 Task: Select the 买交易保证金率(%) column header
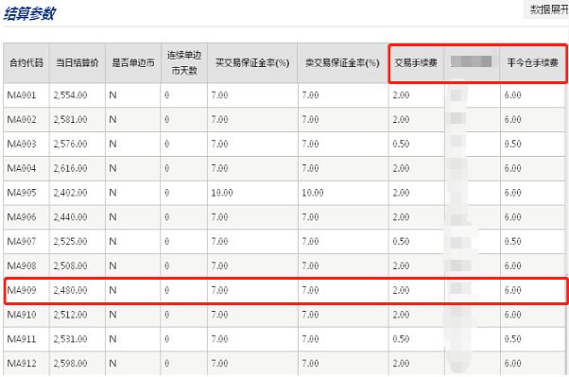[x=252, y=62]
